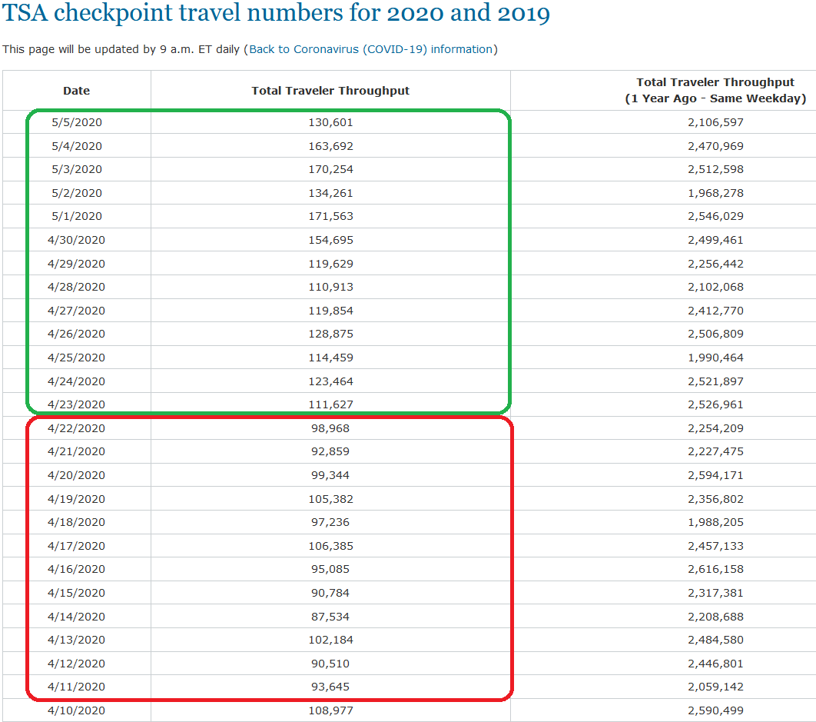Screen dimensions: 816x722
Task: Select the throughput value 102,184
Action: click(x=330, y=640)
